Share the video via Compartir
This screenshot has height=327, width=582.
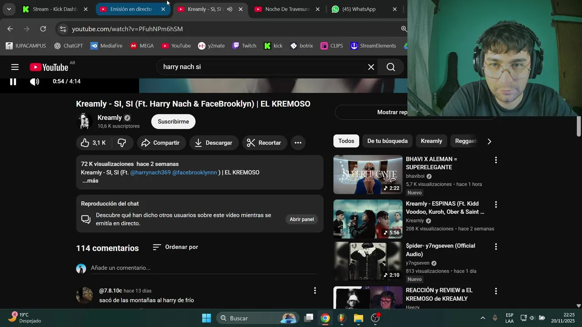(161, 143)
